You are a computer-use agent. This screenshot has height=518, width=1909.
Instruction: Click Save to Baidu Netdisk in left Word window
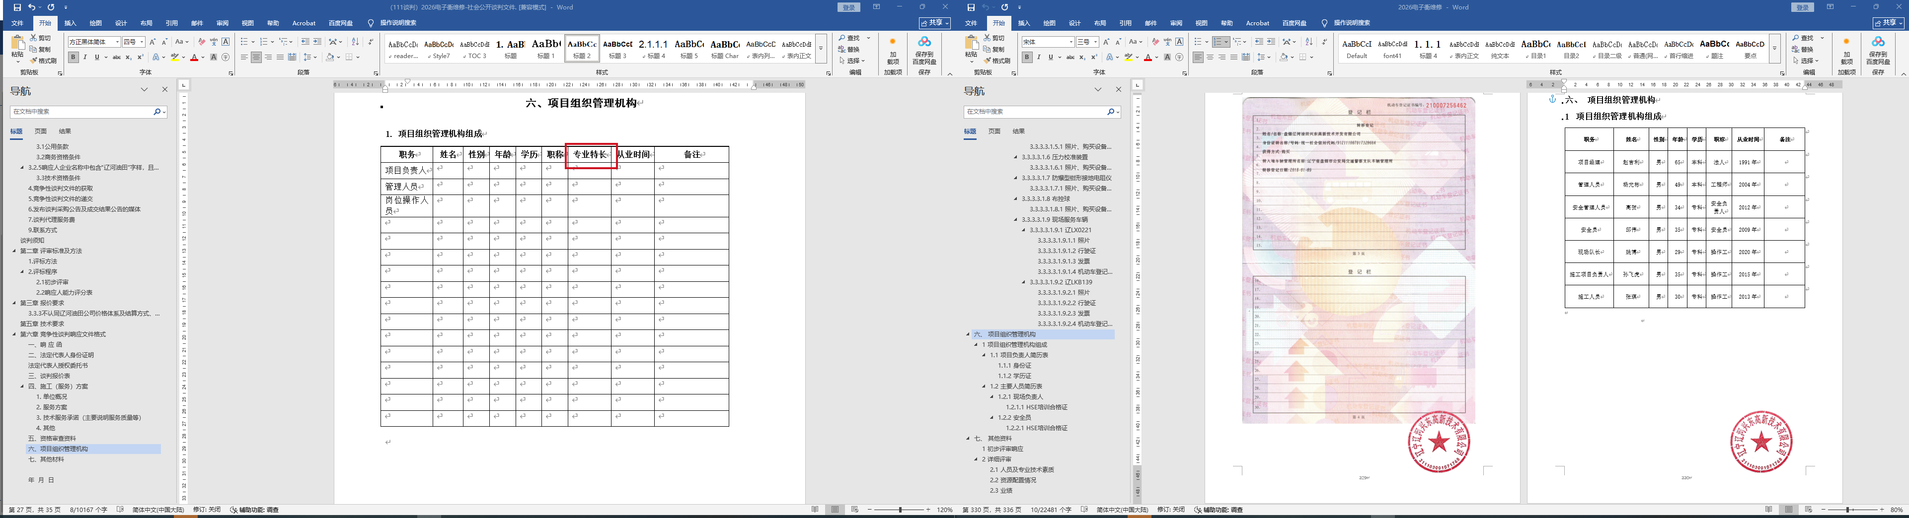(924, 50)
